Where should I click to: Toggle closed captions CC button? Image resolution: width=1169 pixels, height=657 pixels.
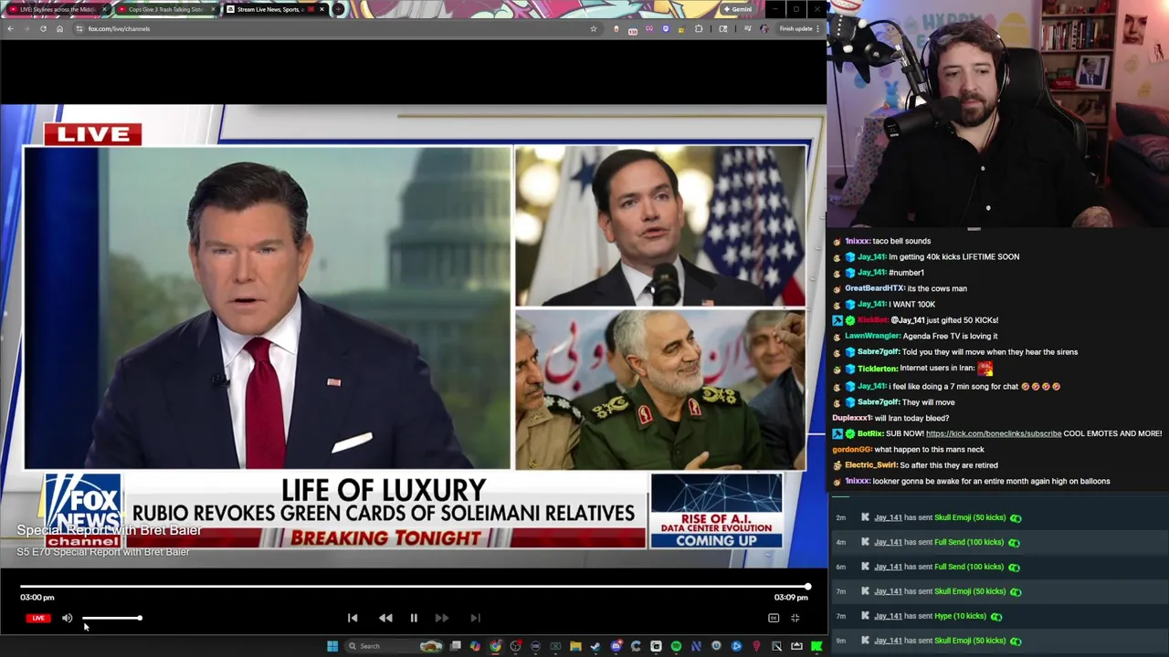pyautogui.click(x=774, y=618)
